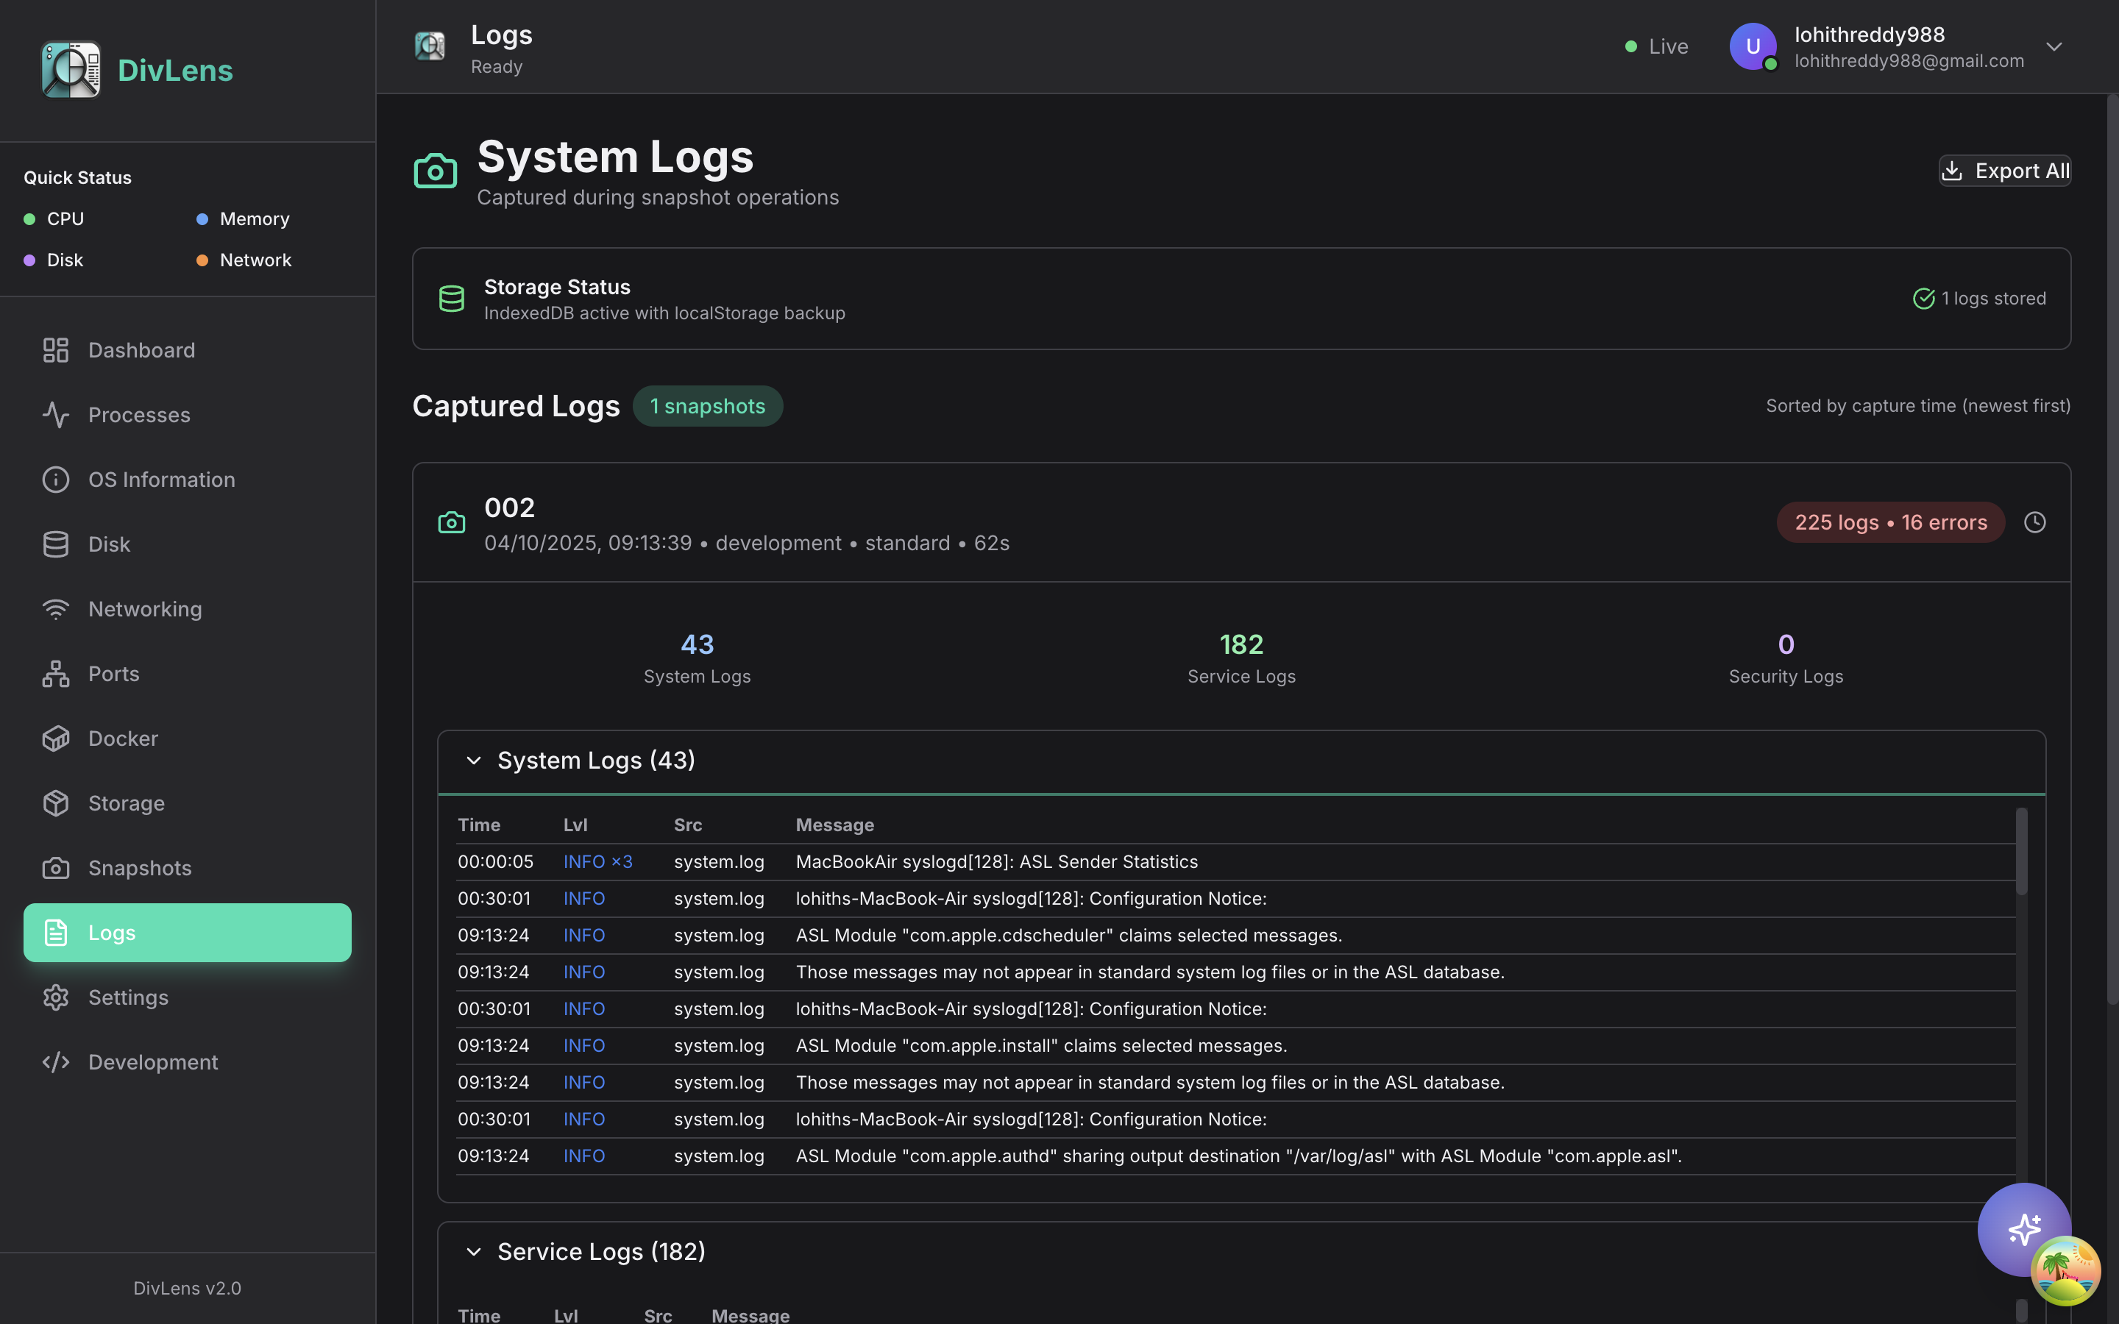This screenshot has width=2119, height=1324.
Task: Open the Ports section
Action: pyautogui.click(x=113, y=673)
